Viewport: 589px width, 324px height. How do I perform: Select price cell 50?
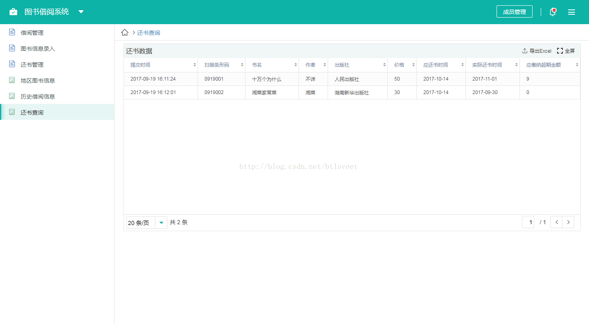402,79
